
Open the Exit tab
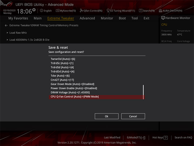(146, 18)
